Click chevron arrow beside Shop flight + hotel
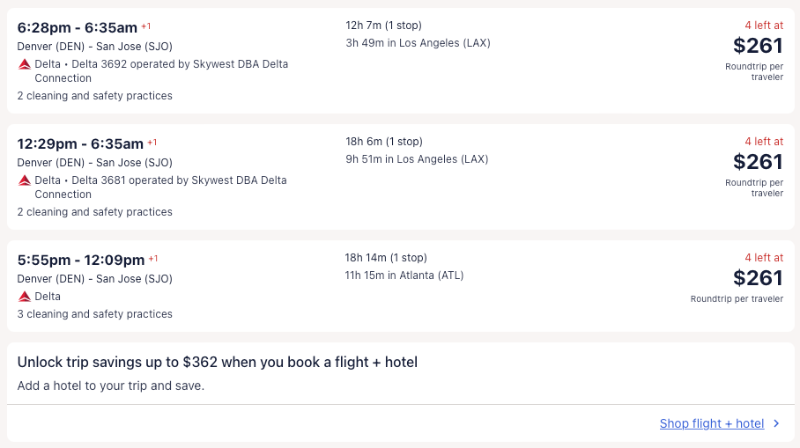 coord(776,423)
